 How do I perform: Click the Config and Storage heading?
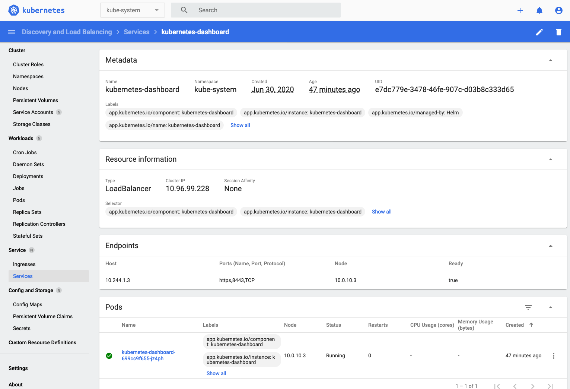point(31,290)
